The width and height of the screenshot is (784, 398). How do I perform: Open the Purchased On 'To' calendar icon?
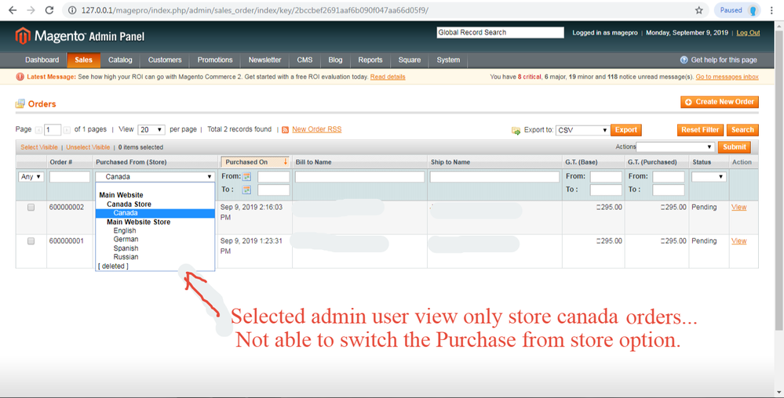pyautogui.click(x=246, y=190)
